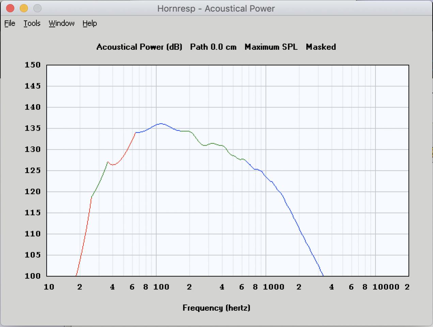This screenshot has height=327, width=433.
Task: Click the 100 dB y-axis label
Action: point(33,276)
